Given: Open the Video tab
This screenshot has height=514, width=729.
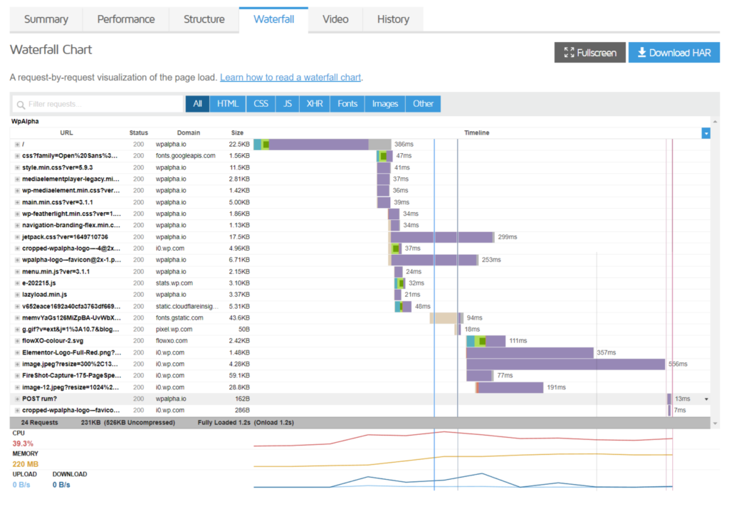Looking at the screenshot, I should [x=336, y=19].
